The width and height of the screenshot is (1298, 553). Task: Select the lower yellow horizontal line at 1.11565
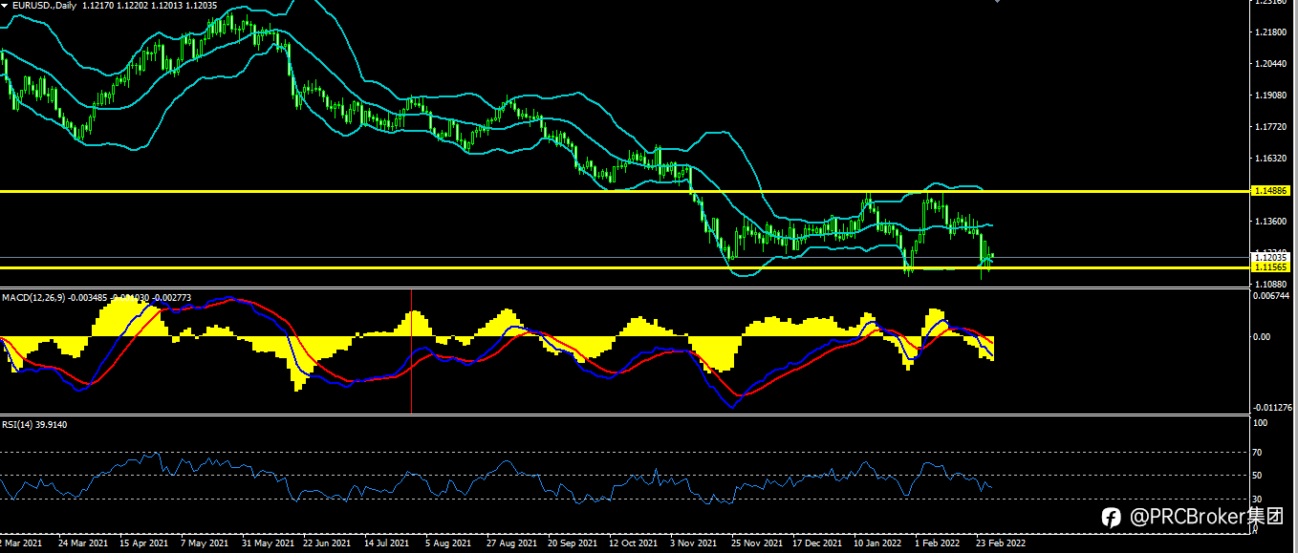[623, 268]
